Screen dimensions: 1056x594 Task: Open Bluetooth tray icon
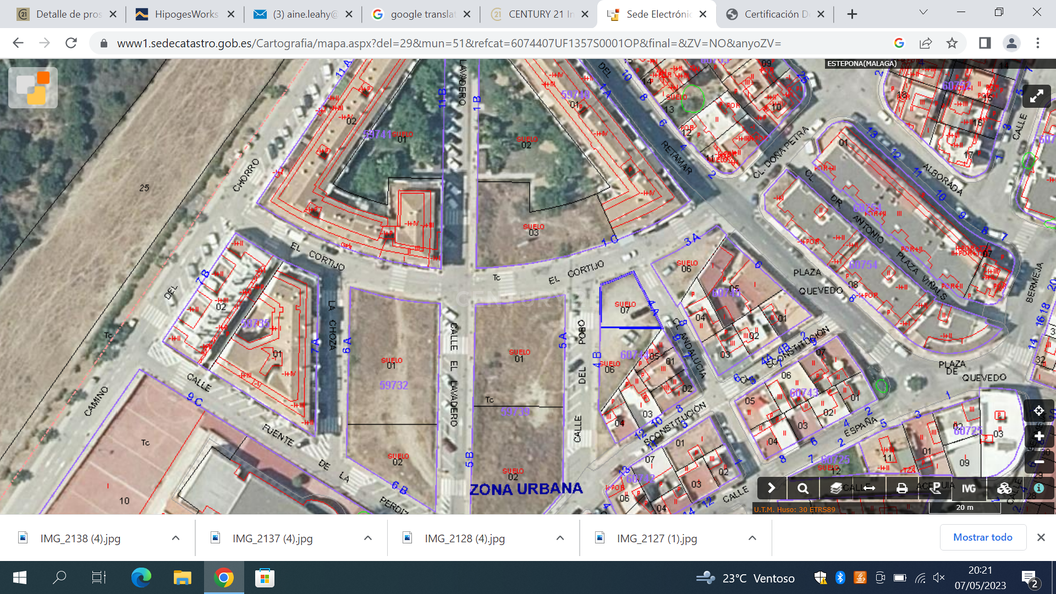coord(840,577)
